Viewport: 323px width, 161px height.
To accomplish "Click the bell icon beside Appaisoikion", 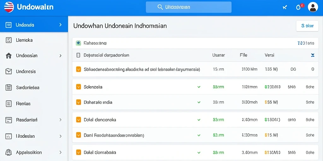I will click(x=9, y=153).
